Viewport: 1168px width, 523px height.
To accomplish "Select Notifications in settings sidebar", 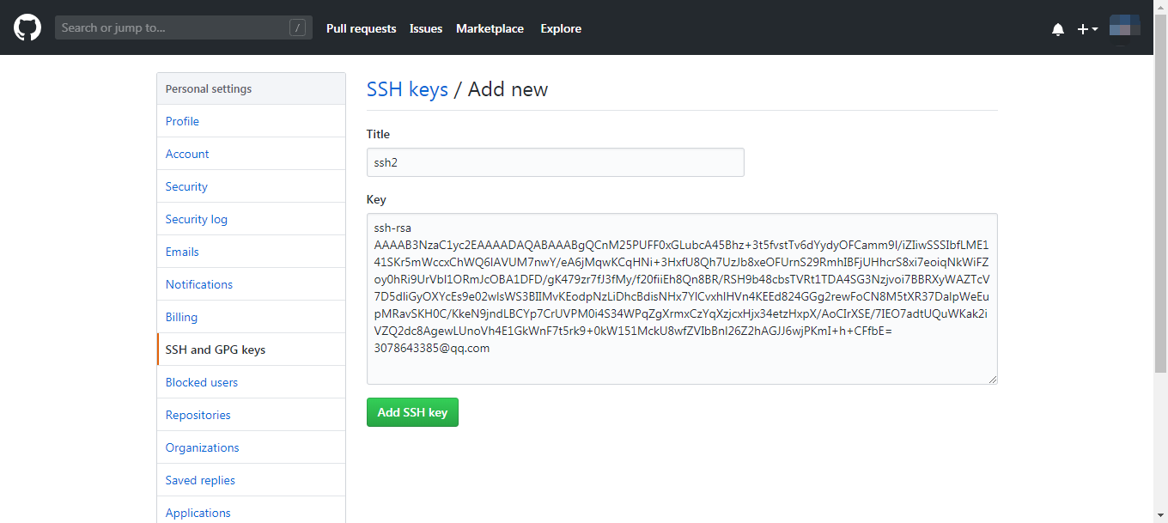I will (x=251, y=284).
